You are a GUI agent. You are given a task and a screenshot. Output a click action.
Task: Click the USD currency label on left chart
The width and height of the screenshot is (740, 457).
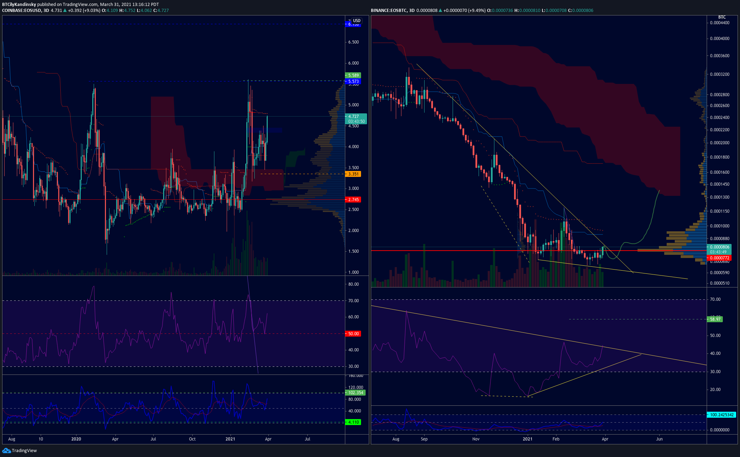[x=356, y=21]
